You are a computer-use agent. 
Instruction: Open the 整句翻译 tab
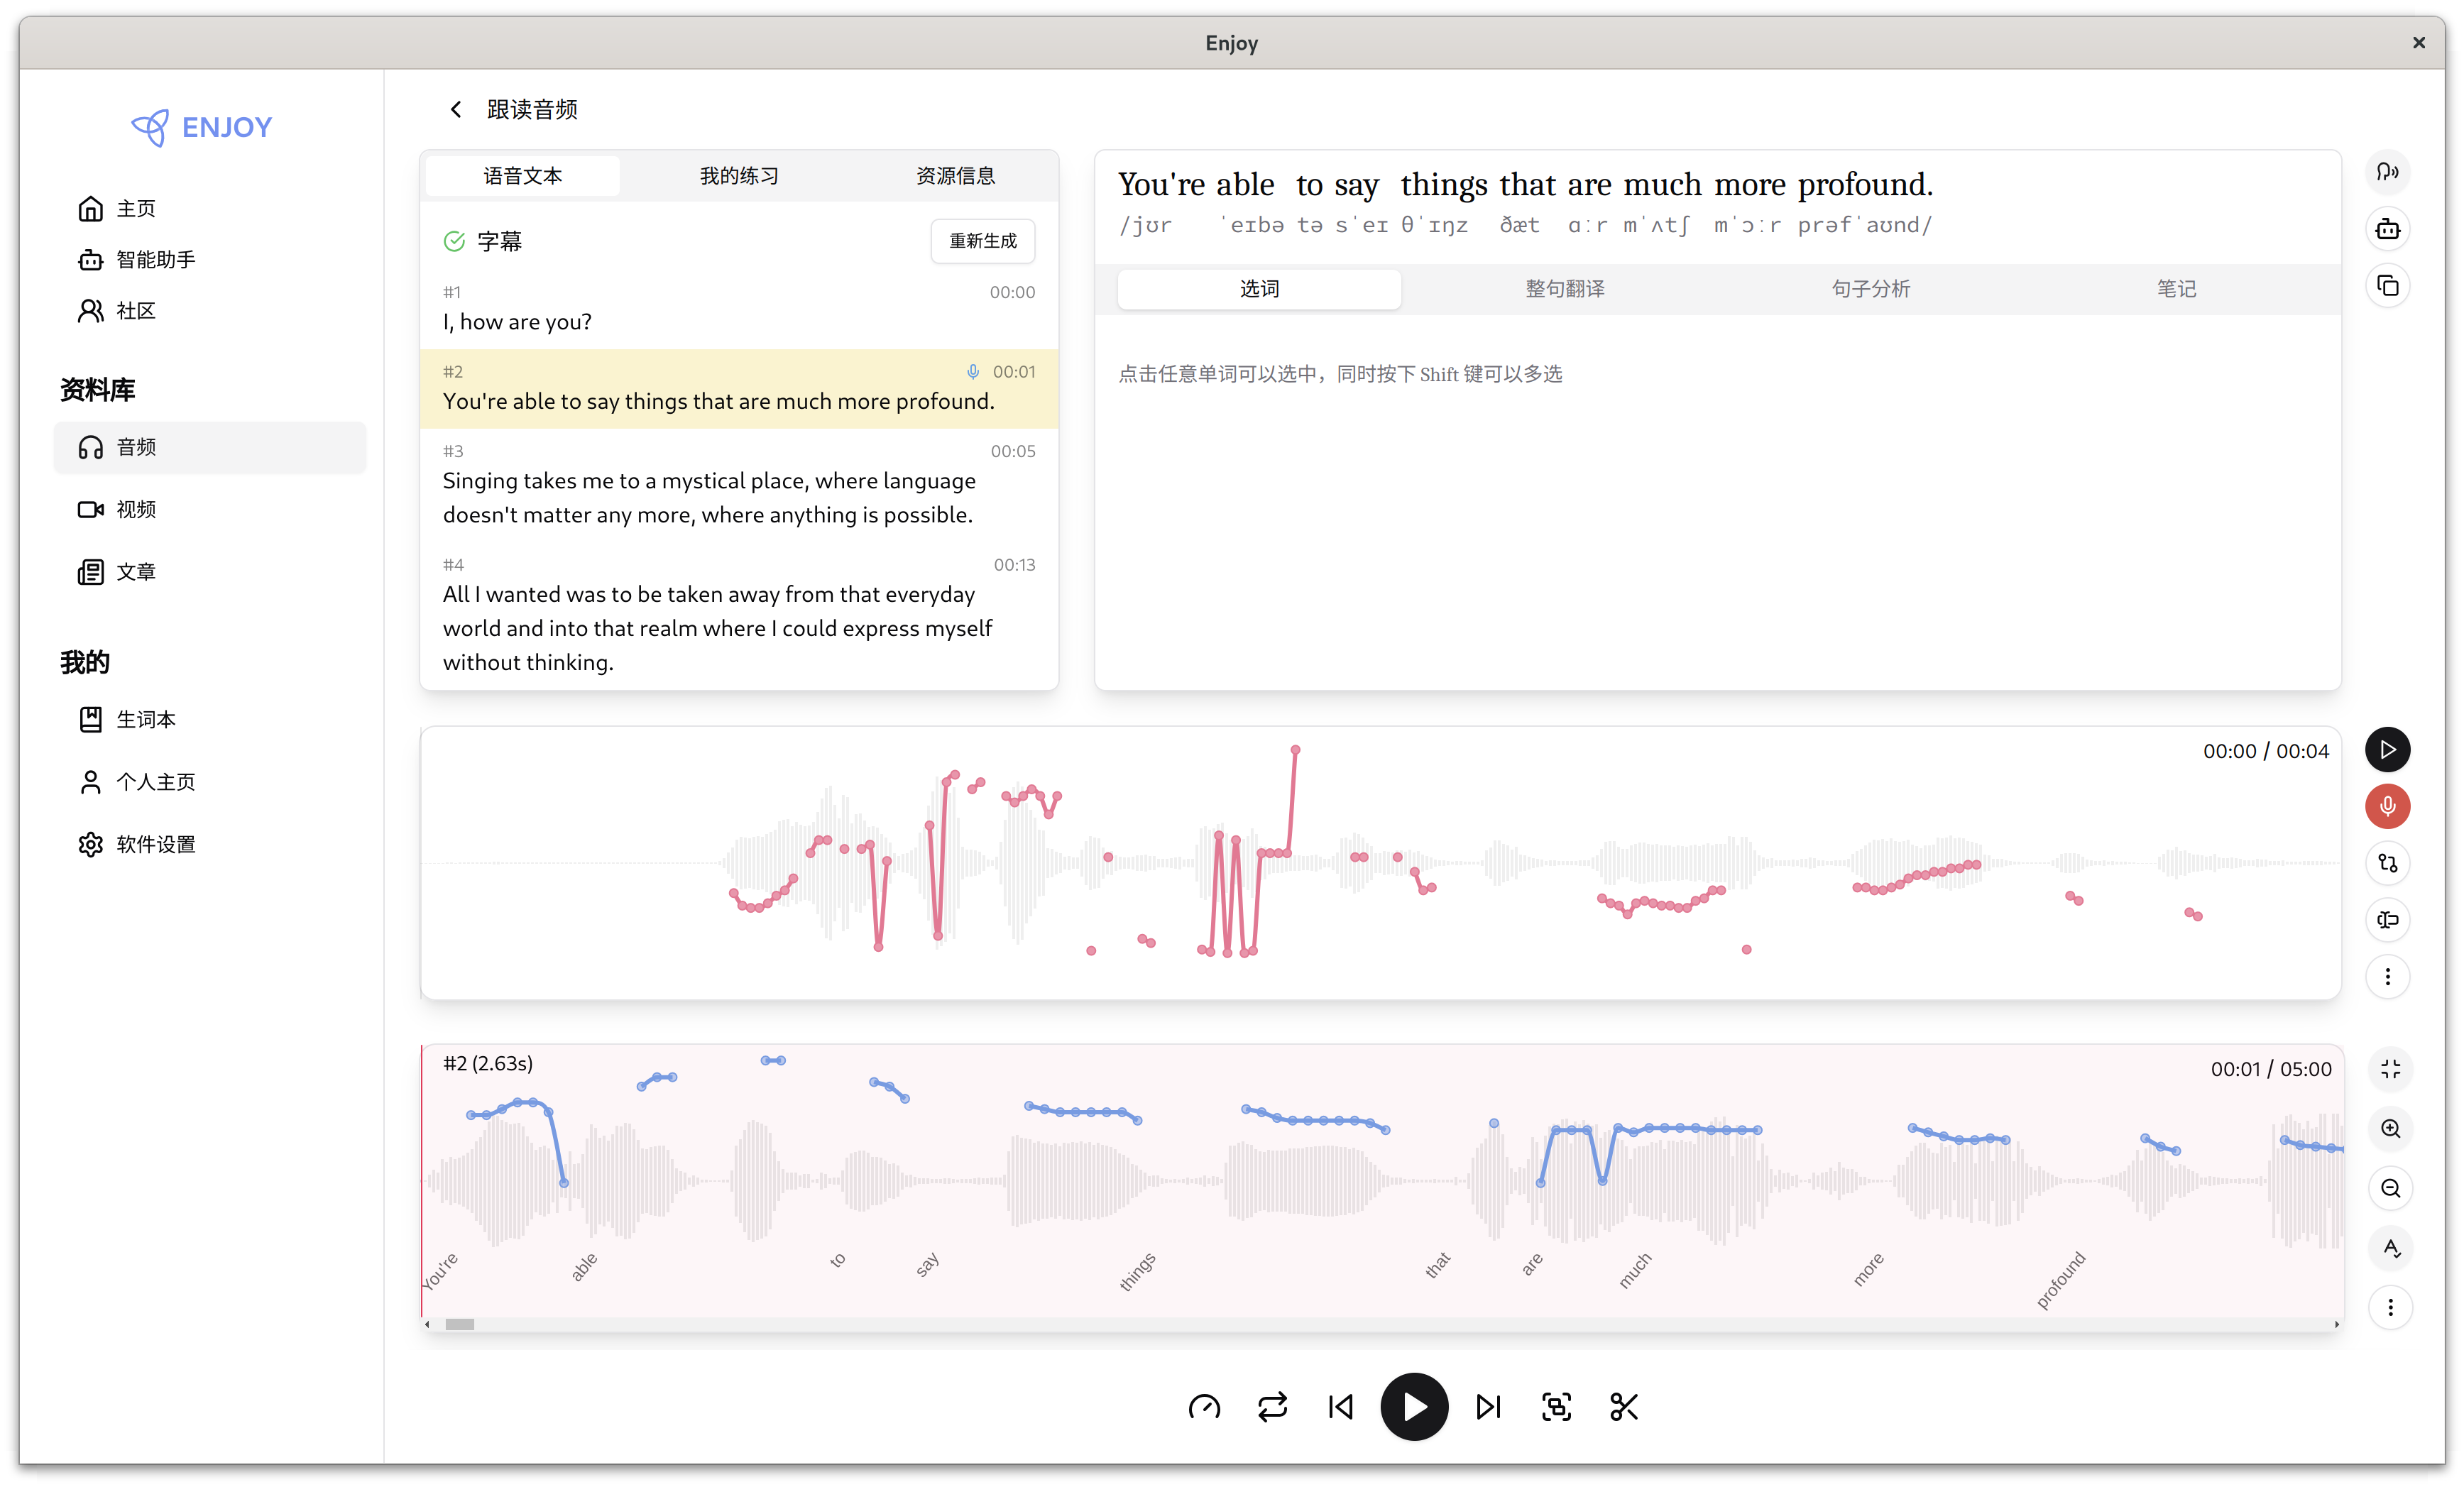pyautogui.click(x=1564, y=289)
